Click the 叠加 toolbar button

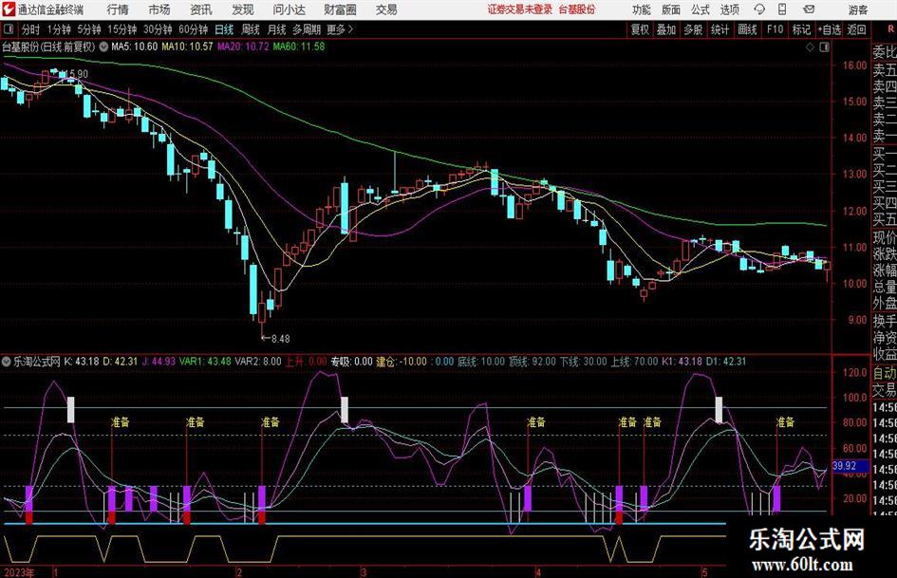point(666,29)
